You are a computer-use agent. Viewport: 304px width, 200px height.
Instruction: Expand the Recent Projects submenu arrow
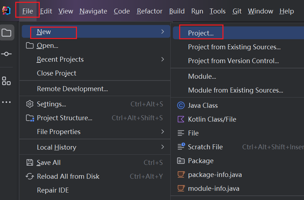pyautogui.click(x=163, y=59)
